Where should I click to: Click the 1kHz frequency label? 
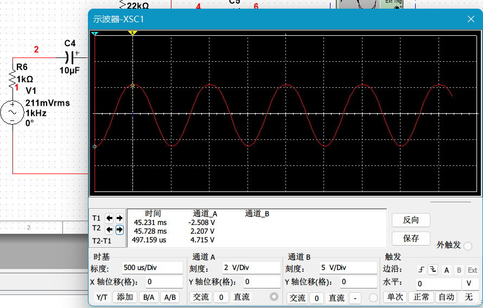point(36,113)
